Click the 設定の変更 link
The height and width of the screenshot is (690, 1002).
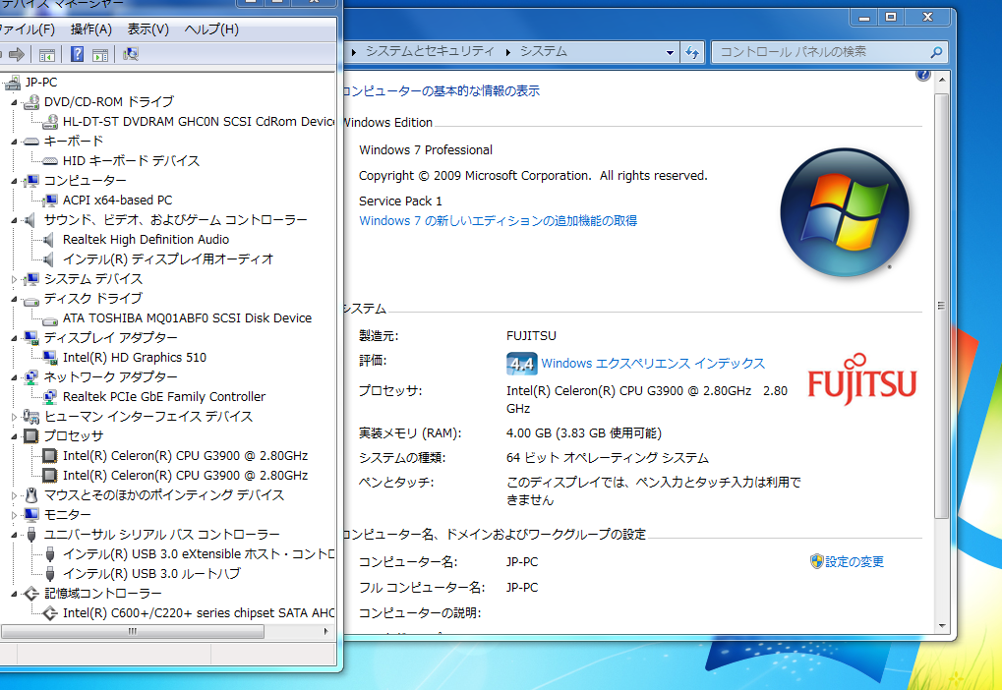855,561
